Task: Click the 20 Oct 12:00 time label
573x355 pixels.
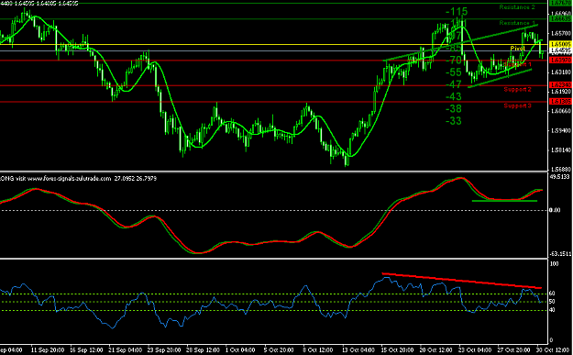Action: [x=436, y=349]
